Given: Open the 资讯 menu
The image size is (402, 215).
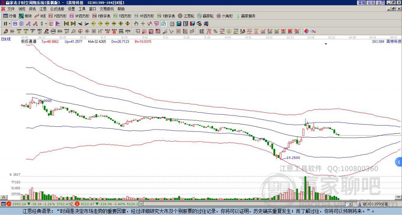Looking at the screenshot, I should [x=32, y=9].
